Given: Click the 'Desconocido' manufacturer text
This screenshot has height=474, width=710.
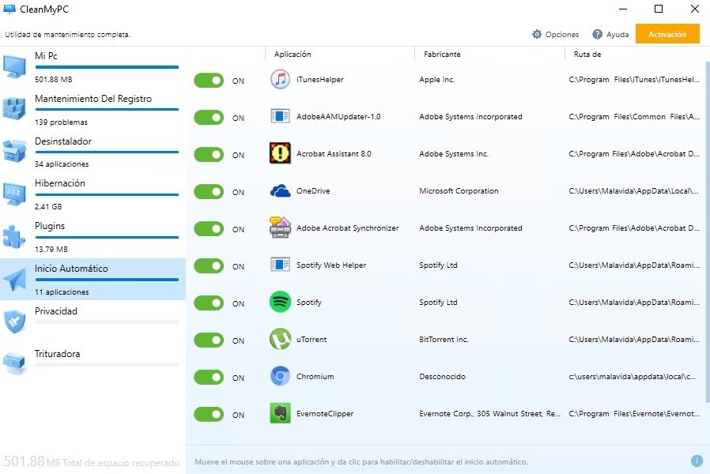Looking at the screenshot, I should (x=443, y=376).
